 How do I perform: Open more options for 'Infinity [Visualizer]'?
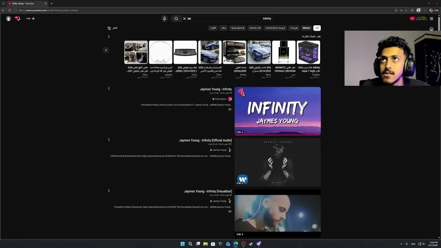pos(109,190)
